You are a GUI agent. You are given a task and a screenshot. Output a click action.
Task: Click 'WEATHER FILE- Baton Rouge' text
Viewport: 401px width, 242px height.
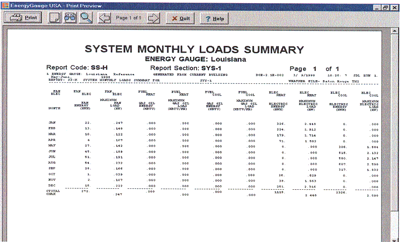[x=319, y=82]
